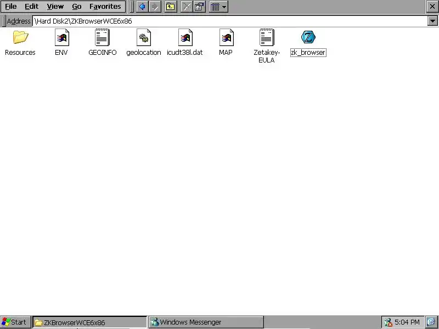Open the Resources folder icon
439x329 pixels.
point(20,37)
